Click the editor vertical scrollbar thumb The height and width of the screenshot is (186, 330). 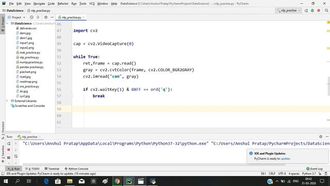(x=328, y=86)
